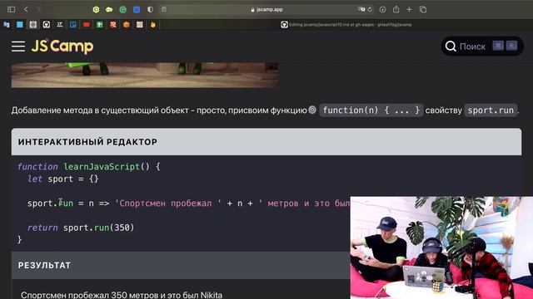This screenshot has height=299, width=533.
Task: Click the share icon in Safari toolbar
Action: point(396,9)
